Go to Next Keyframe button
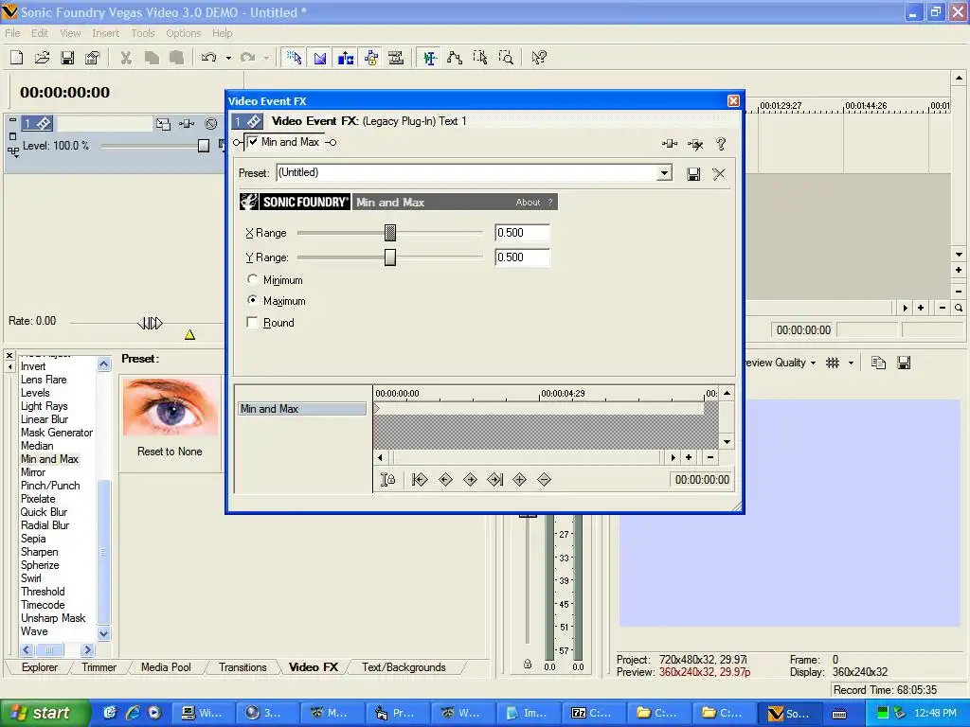This screenshot has height=727, width=970. (470, 480)
